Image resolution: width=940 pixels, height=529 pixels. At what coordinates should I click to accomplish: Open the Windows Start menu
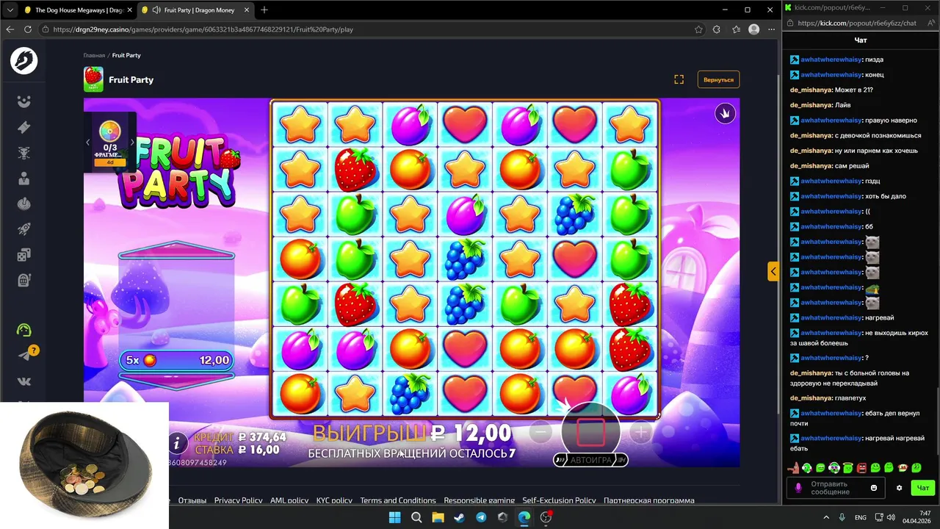pos(394,517)
